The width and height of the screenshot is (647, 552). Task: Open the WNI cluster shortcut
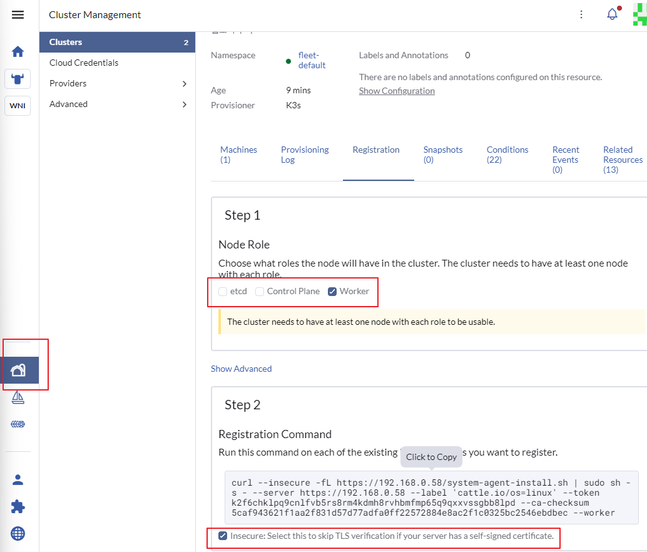[18, 106]
